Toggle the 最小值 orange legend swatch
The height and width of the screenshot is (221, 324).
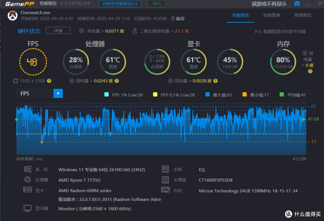pos(245,94)
